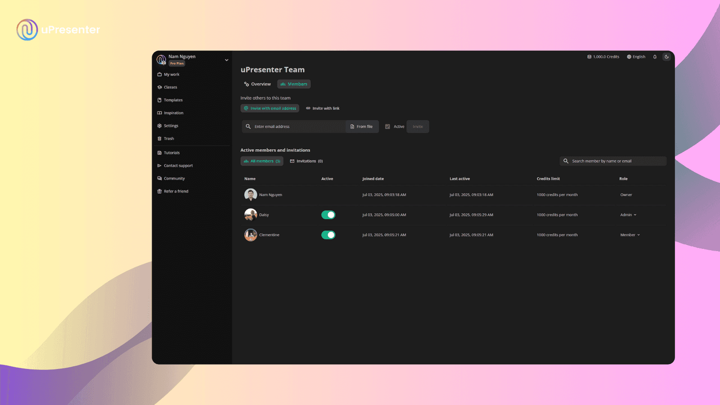Click Nam Nguyen's 1000 credits per month
The height and width of the screenshot is (405, 720).
tap(557, 195)
